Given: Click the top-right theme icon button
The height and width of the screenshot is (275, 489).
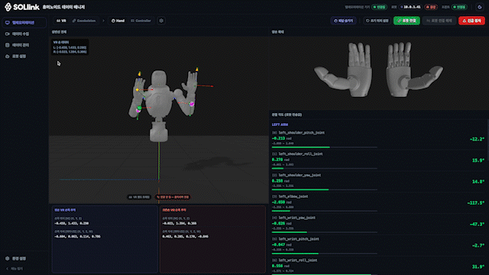Looking at the screenshot, I should (480, 7).
